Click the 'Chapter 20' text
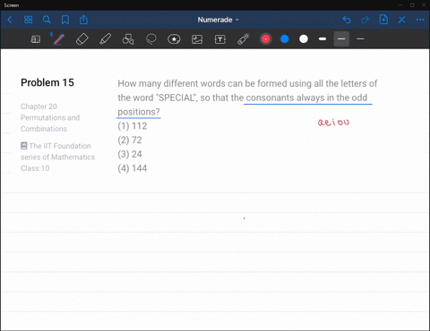Viewport: 430px width, 331px height. tap(39, 106)
